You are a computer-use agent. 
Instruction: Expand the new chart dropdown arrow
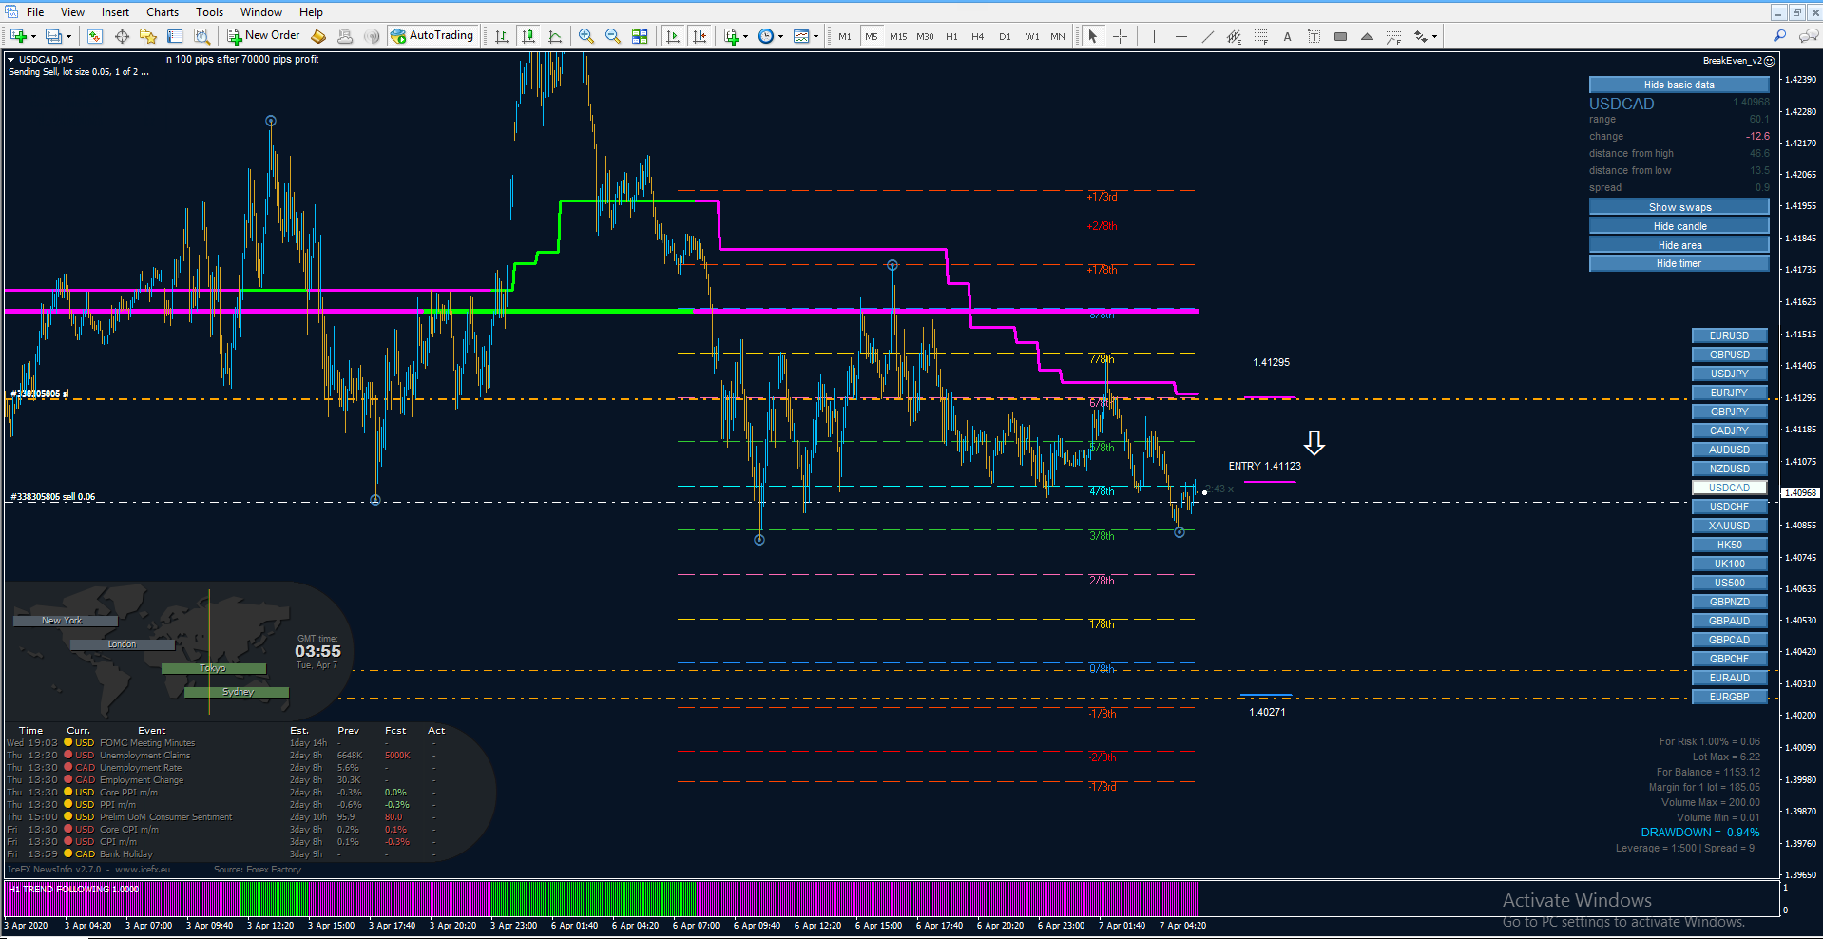click(33, 36)
